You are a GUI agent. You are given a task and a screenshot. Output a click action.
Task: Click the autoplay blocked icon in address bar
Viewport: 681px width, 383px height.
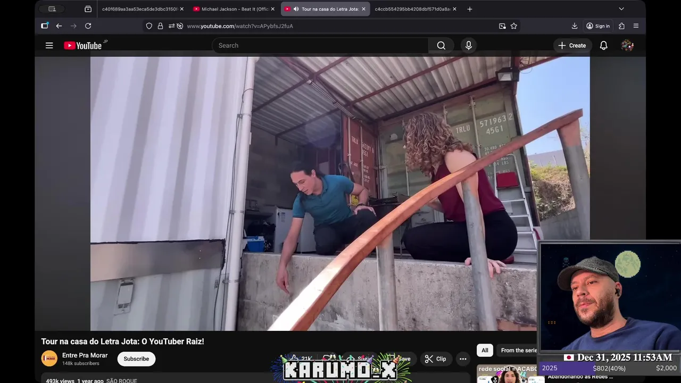coord(180,26)
